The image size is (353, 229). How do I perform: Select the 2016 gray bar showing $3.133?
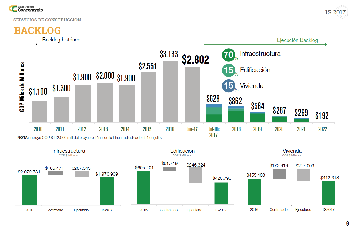[x=170, y=91]
